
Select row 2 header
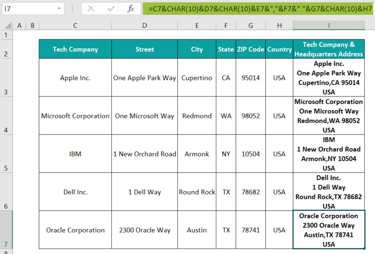coord(6,49)
